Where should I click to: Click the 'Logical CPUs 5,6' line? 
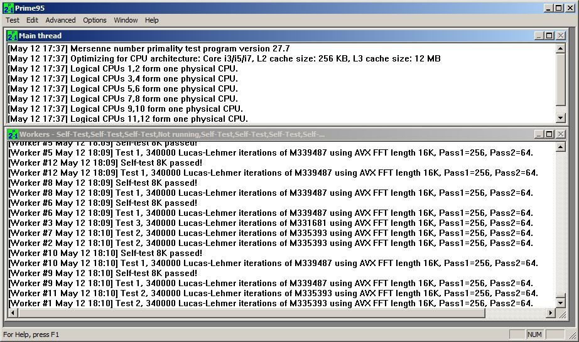click(x=123, y=88)
